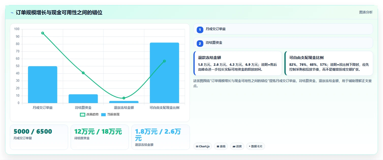Click the summary paragraph starting 这张图围绕
383x160 pixels.
[x=283, y=83]
